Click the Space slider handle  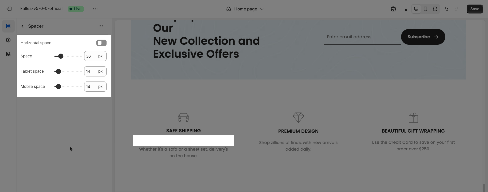(x=61, y=56)
